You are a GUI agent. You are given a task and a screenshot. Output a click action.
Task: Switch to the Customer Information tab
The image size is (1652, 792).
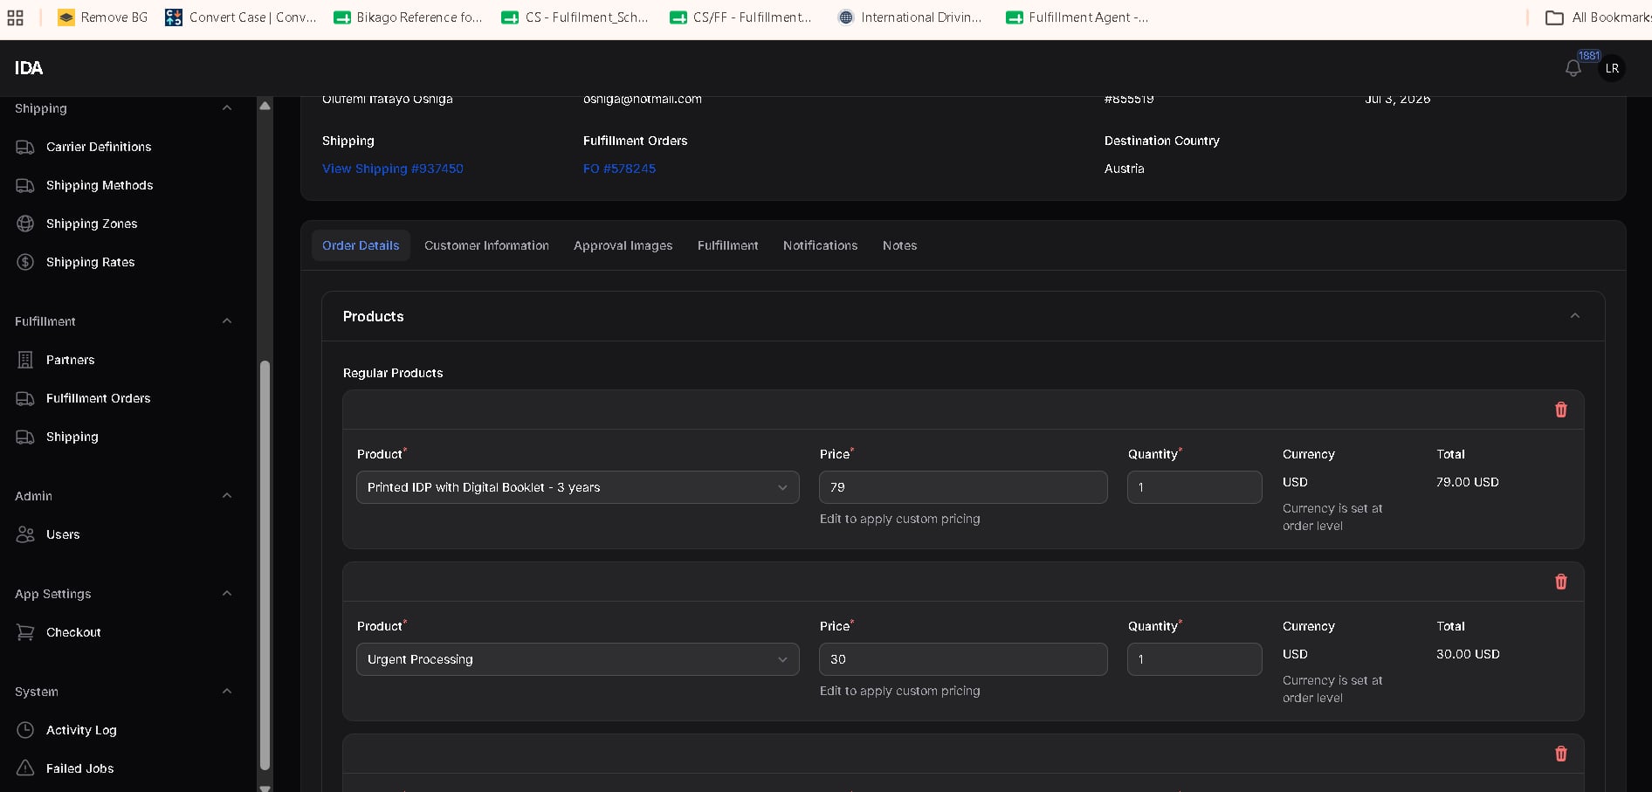[486, 245]
